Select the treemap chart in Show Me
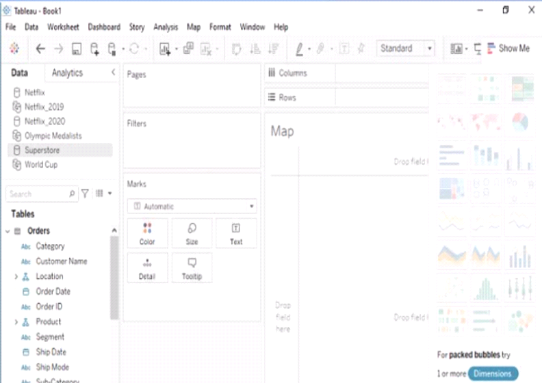The width and height of the screenshot is (542, 383). pyautogui.click(x=452, y=189)
